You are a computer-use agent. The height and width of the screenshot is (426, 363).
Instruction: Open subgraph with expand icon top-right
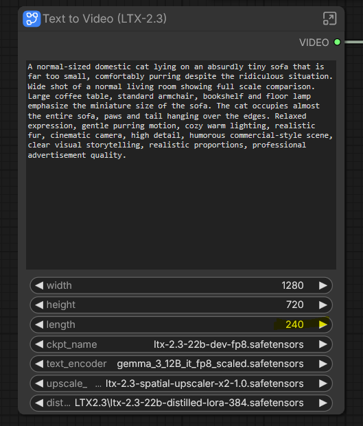(x=329, y=19)
